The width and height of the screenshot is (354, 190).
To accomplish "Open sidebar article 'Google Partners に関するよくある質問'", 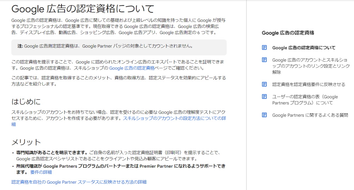I will pyautogui.click(x=310, y=115).
